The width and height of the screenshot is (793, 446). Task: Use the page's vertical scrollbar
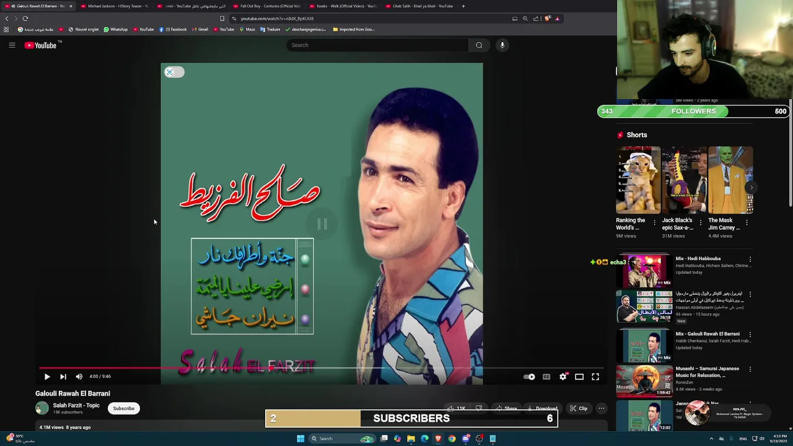(790, 153)
